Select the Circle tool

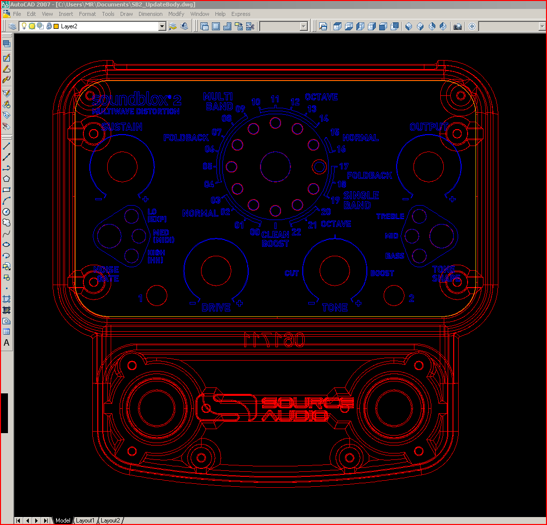pos(6,212)
